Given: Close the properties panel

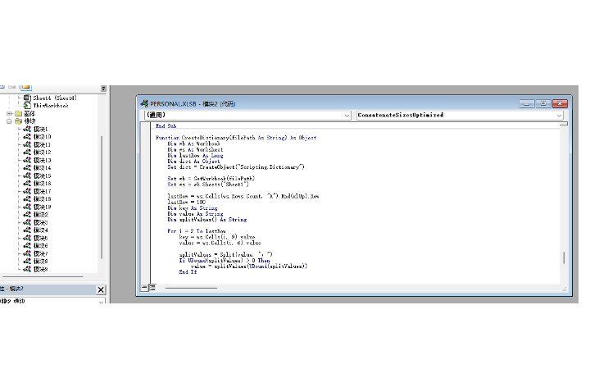Looking at the screenshot, I should [101, 289].
